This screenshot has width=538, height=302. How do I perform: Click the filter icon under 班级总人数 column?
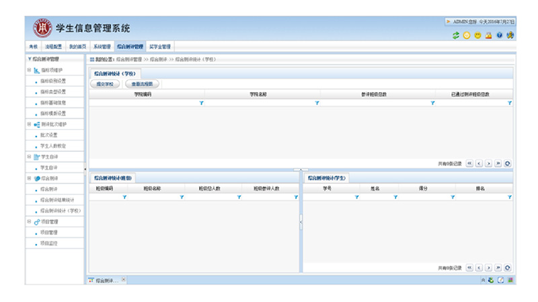coord(239,197)
